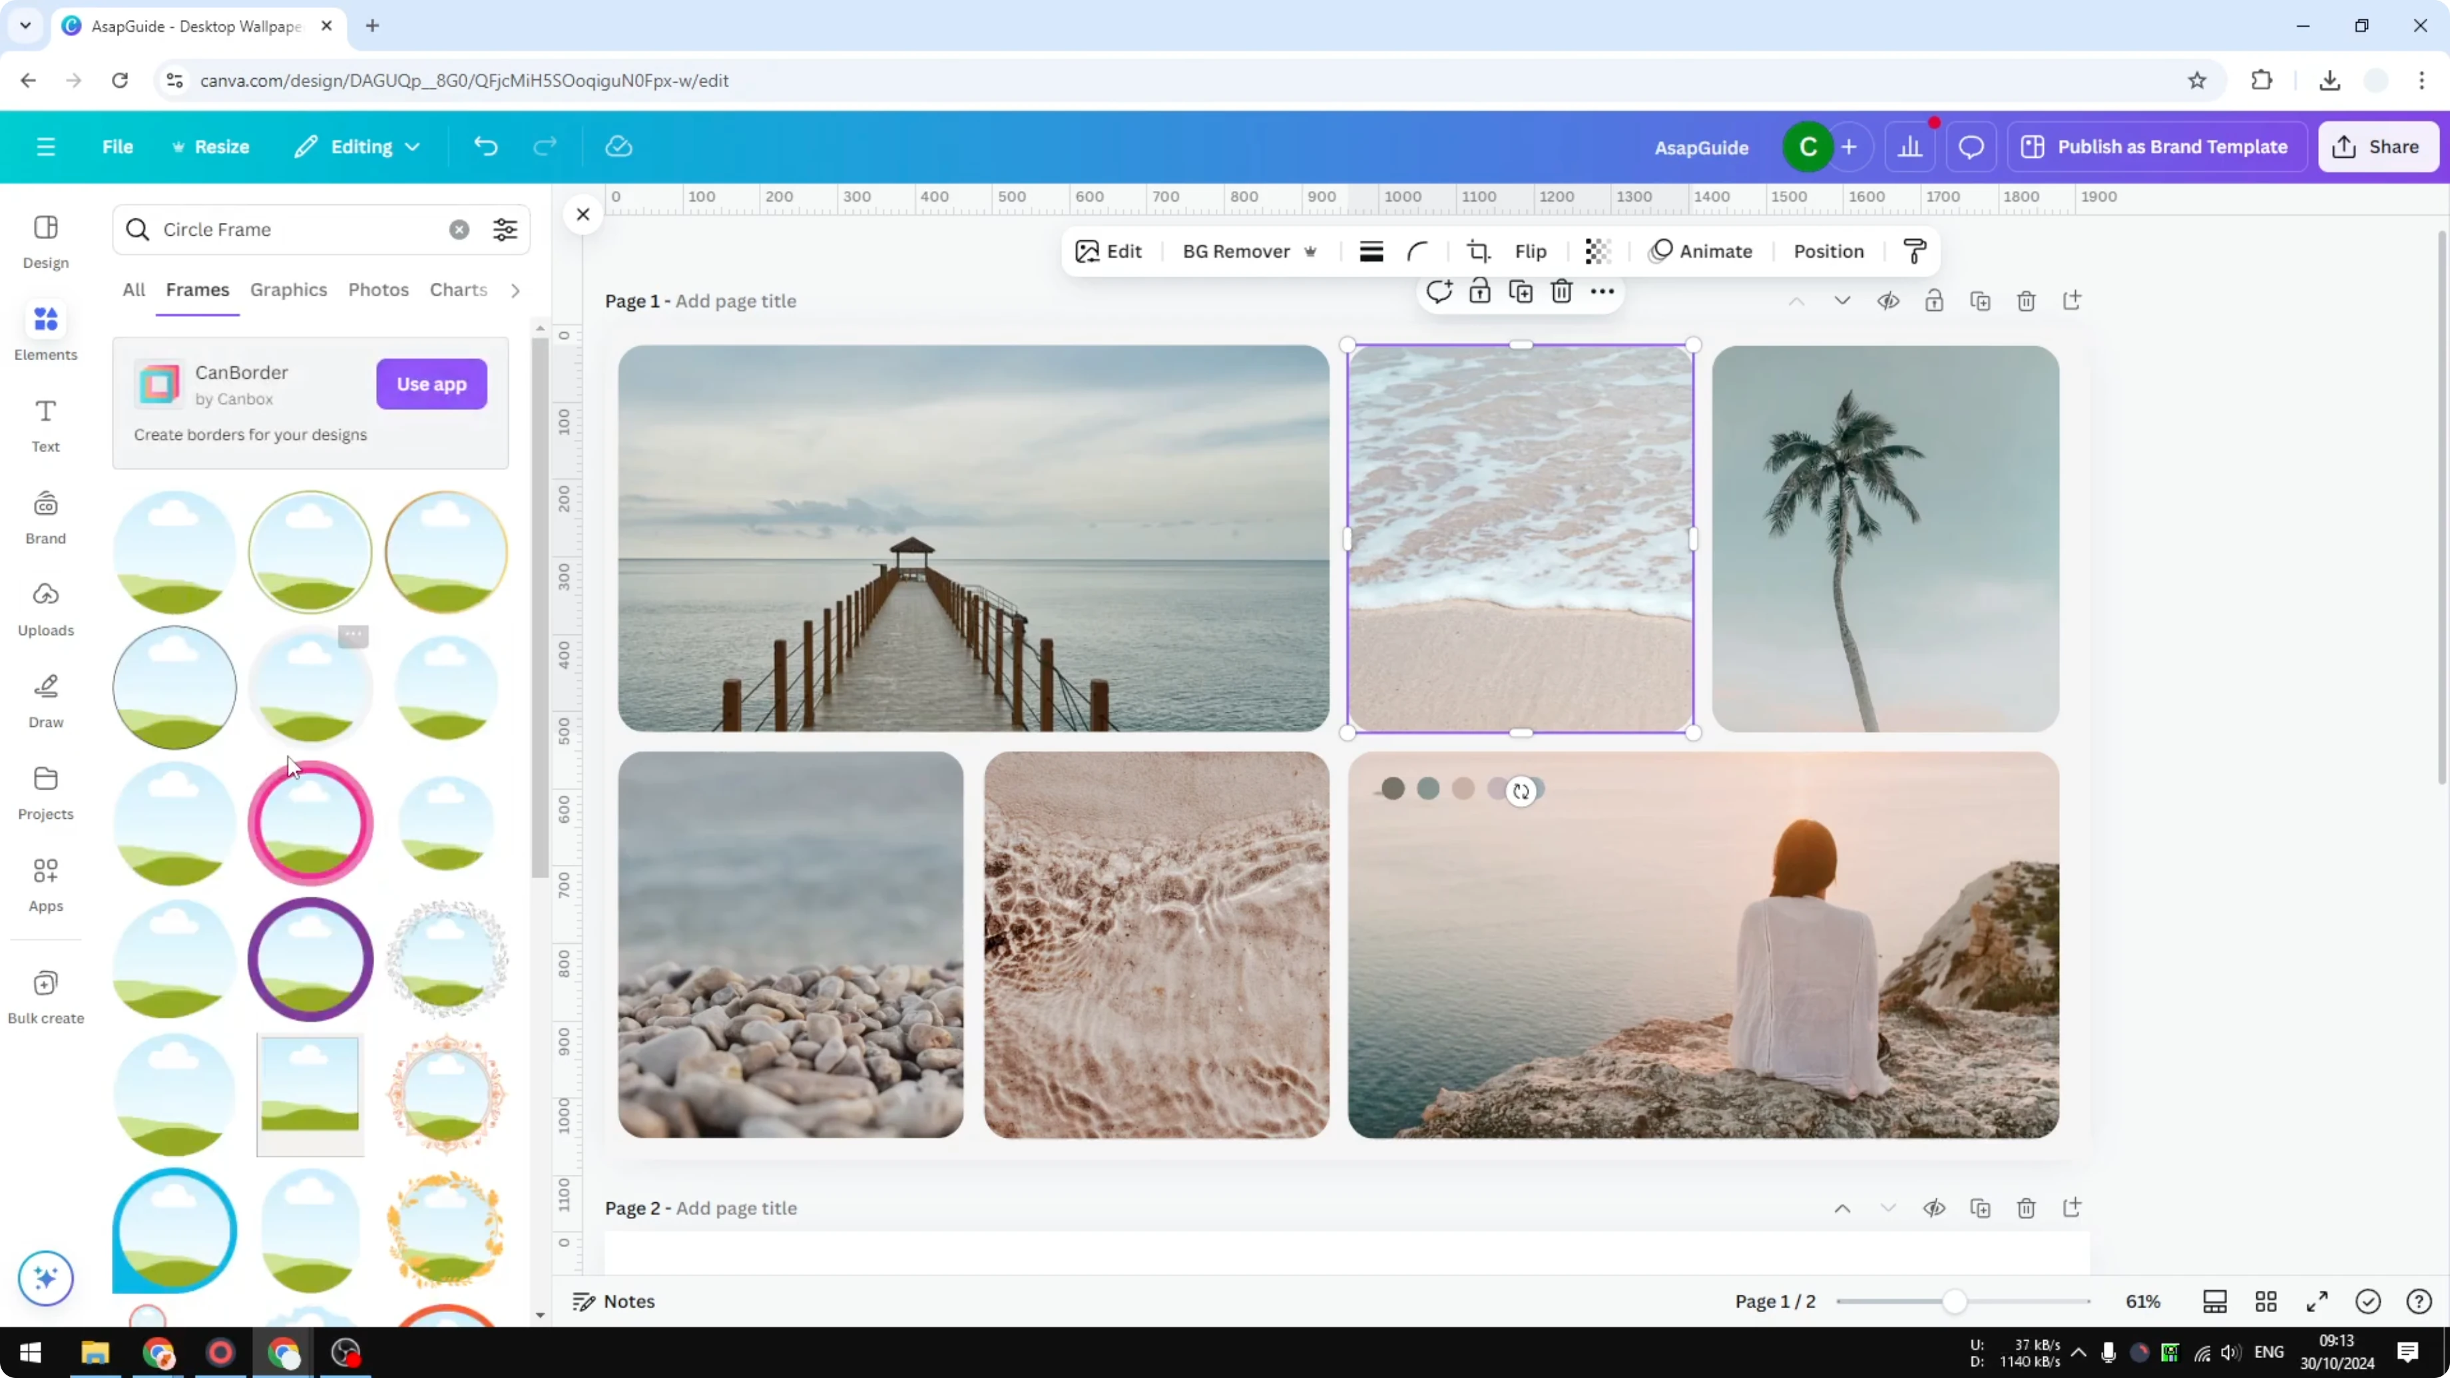Expand more element categories with the chevron
2450x1378 pixels.
coord(515,290)
